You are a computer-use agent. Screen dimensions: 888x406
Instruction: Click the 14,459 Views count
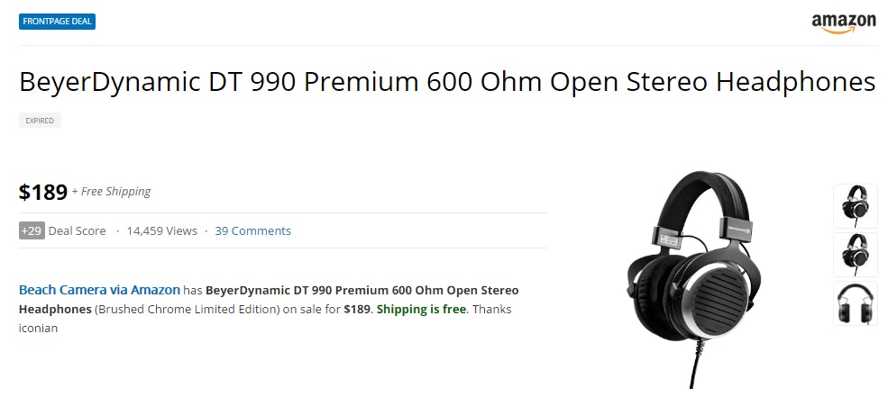click(x=161, y=230)
